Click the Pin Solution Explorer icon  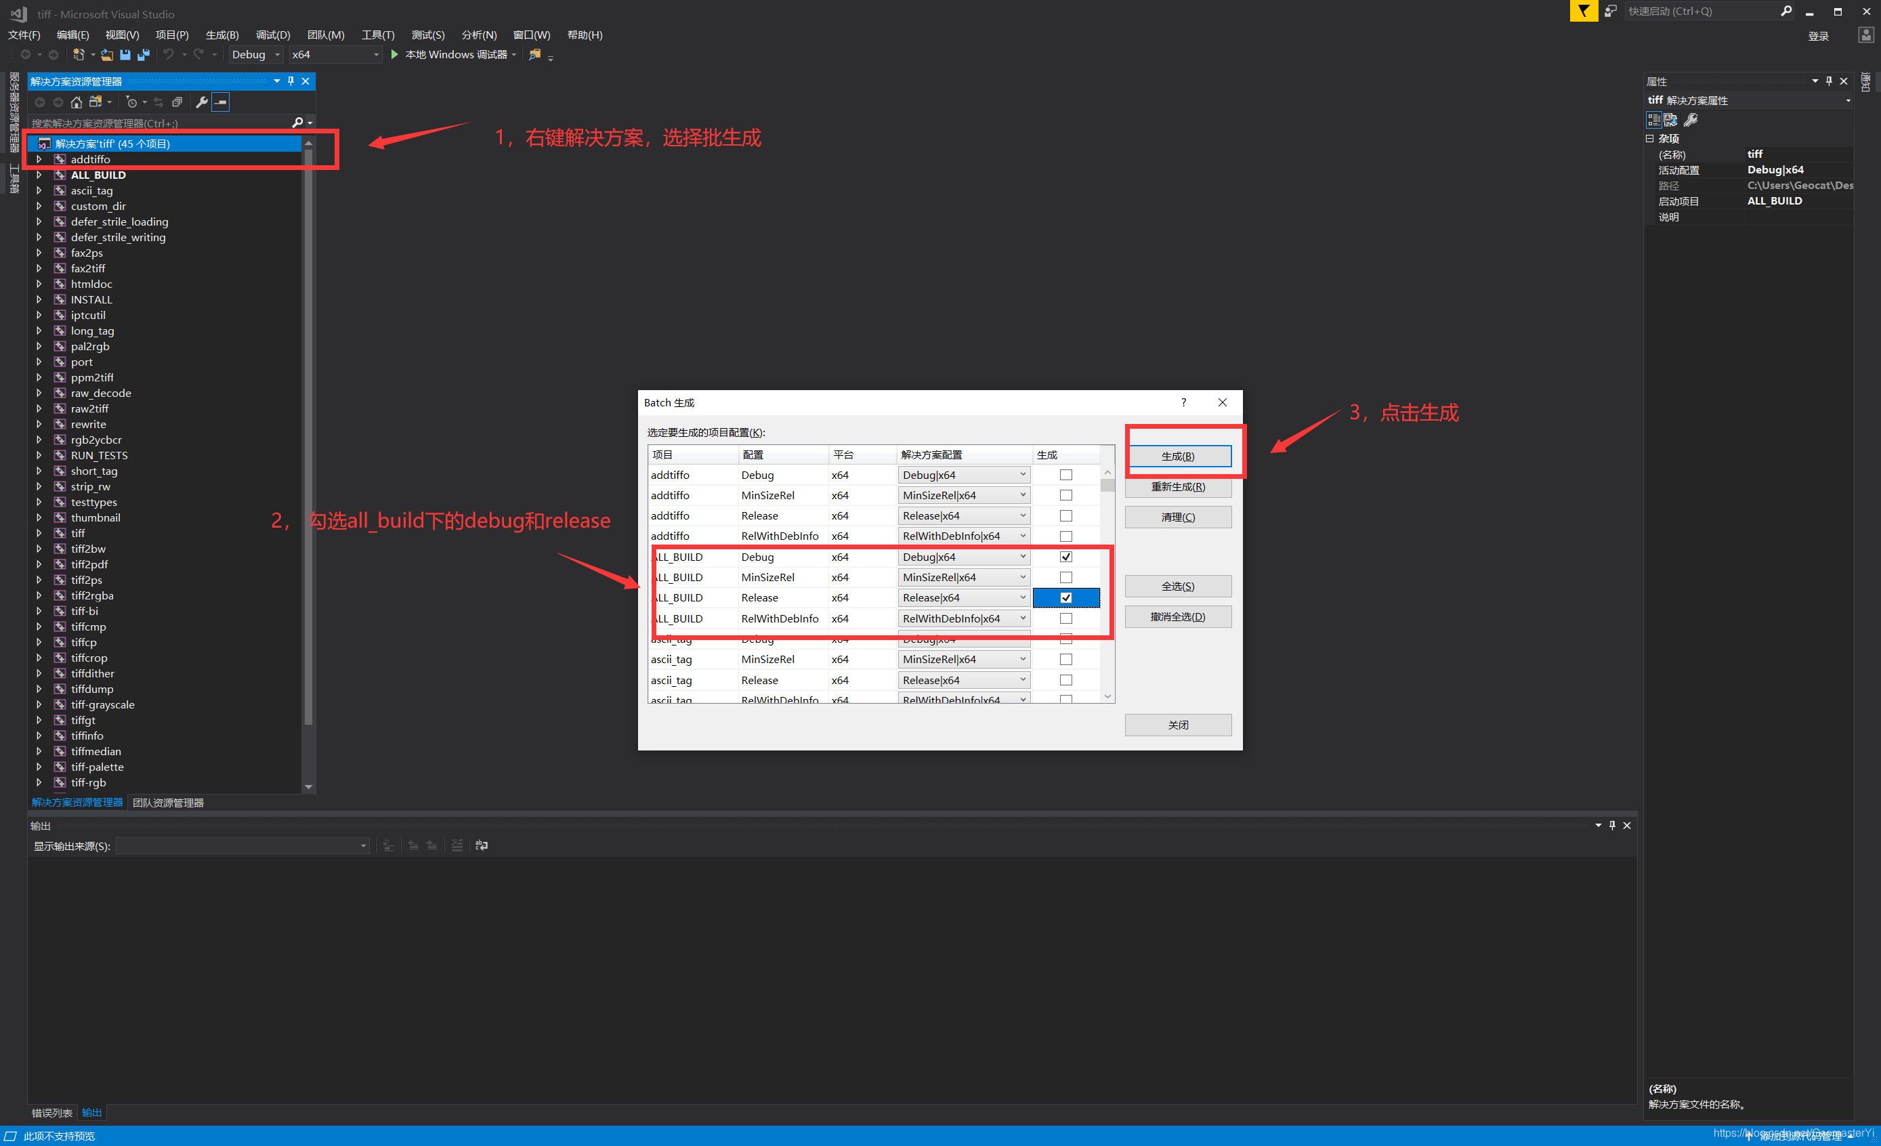(291, 82)
